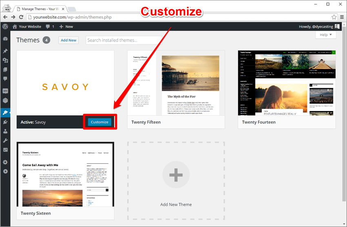Image resolution: width=347 pixels, height=227 pixels.
Task: Select the Manage Themes browser tab
Action: point(40,9)
